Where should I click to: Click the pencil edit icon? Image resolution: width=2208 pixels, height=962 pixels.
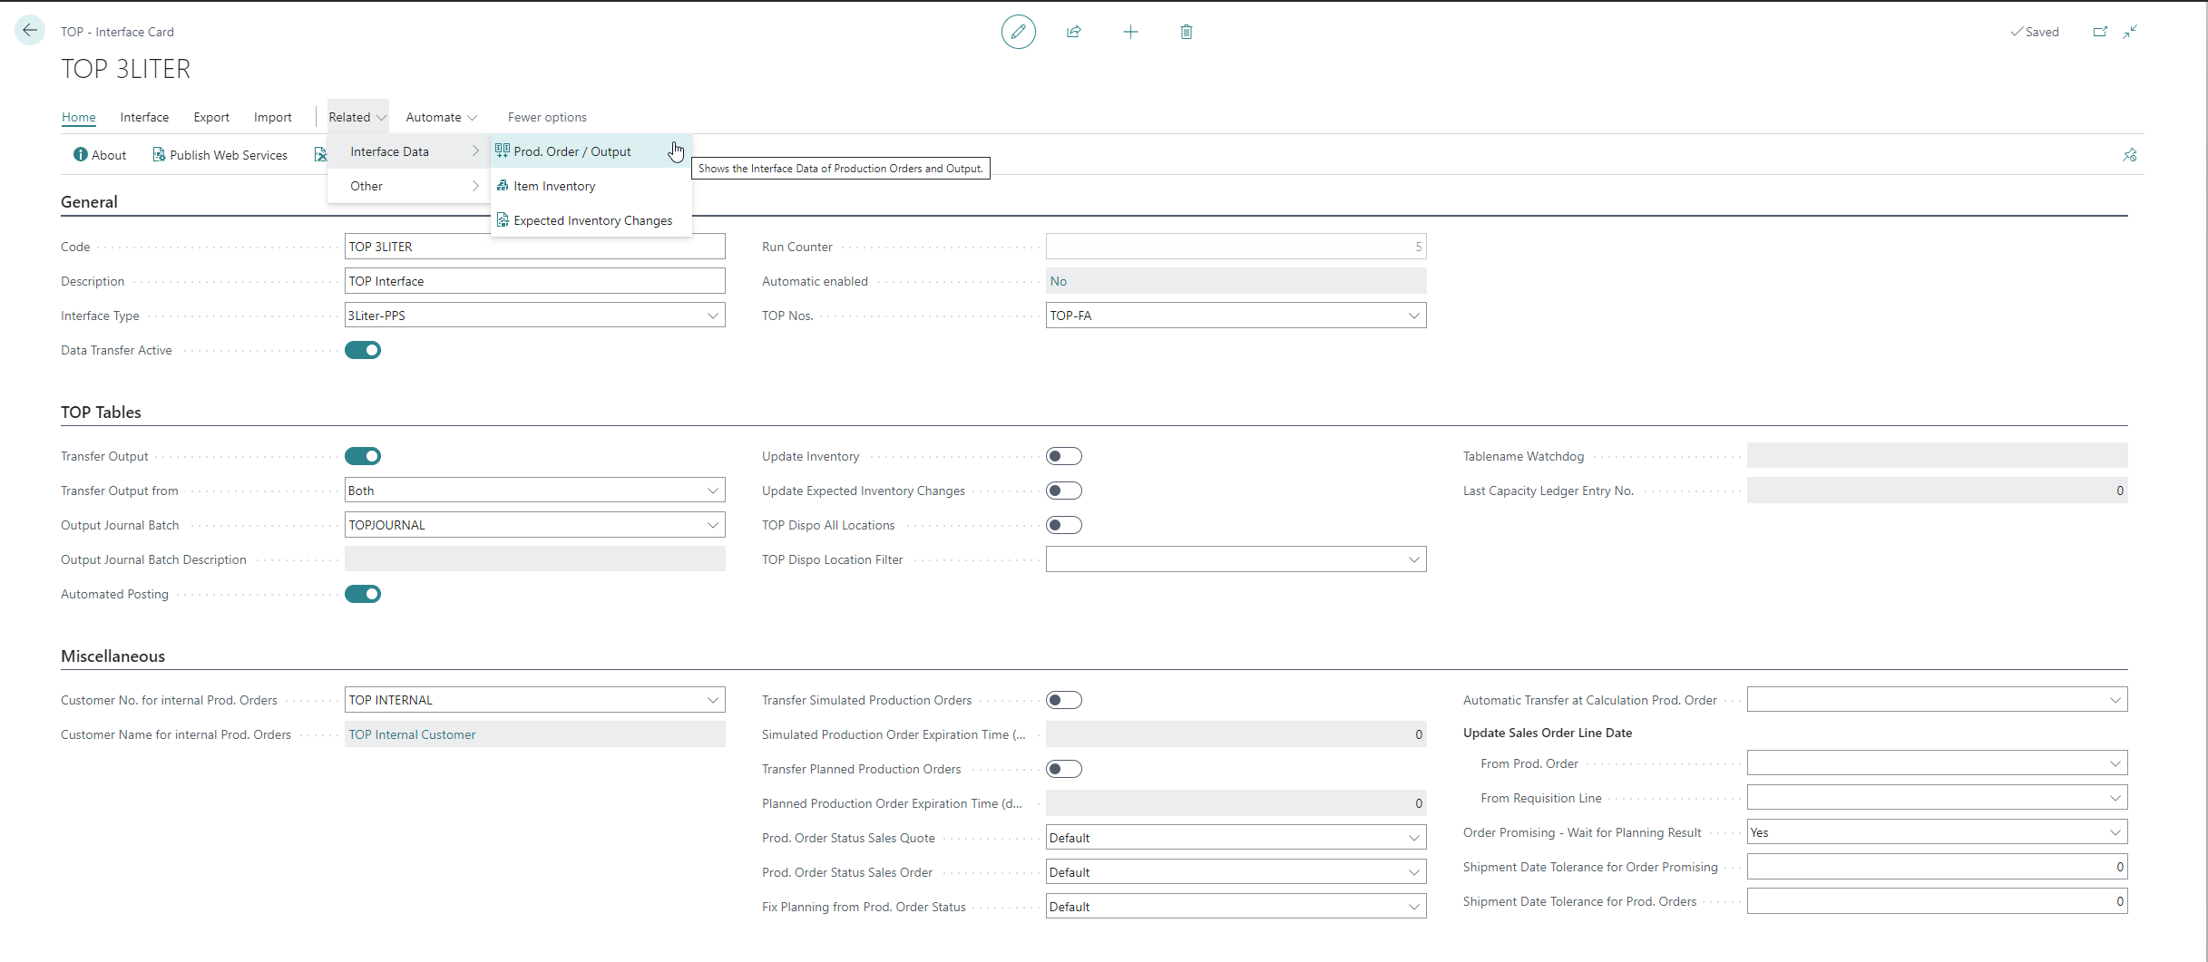pyautogui.click(x=1018, y=32)
